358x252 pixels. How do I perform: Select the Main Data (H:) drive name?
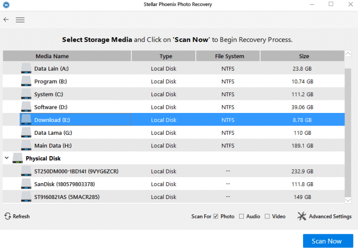[53, 146]
